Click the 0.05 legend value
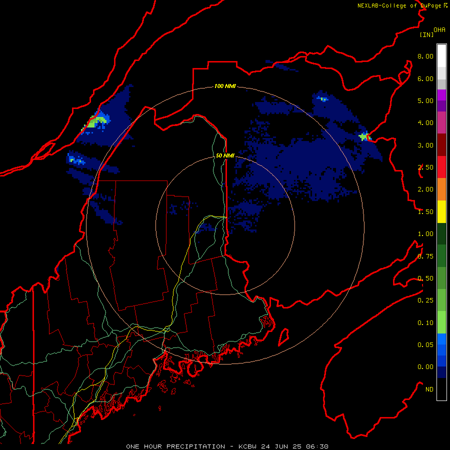The image size is (450, 450). point(425,345)
